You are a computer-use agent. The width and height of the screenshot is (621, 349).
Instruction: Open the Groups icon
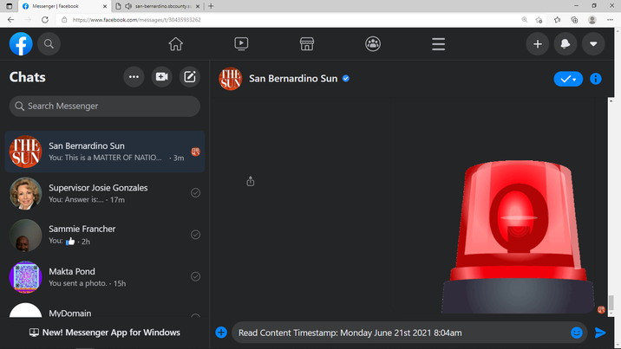(x=373, y=44)
